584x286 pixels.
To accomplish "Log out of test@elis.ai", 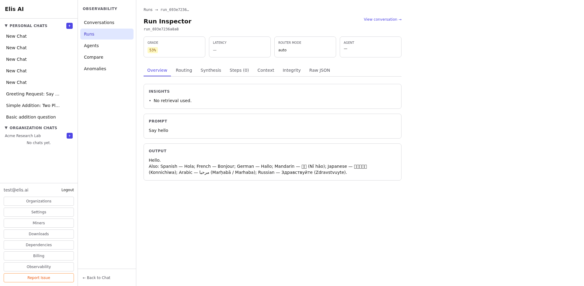I will coord(67,190).
